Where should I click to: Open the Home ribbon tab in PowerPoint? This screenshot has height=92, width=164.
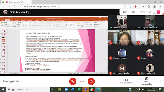coord(7,20)
